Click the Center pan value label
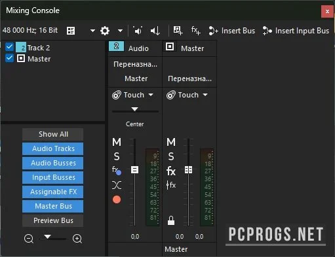 pos(134,124)
